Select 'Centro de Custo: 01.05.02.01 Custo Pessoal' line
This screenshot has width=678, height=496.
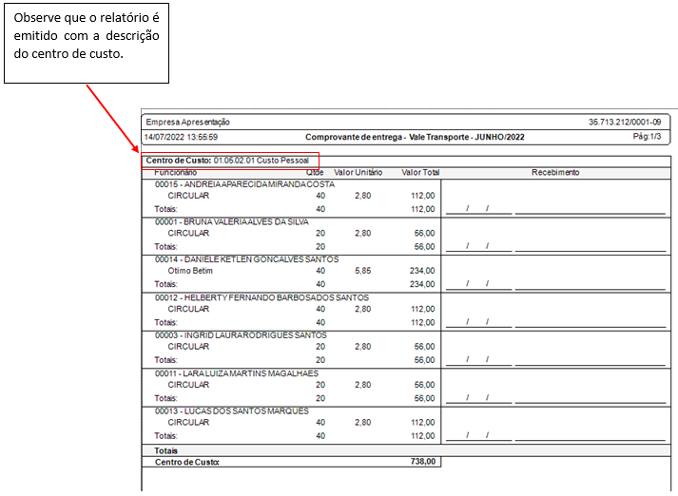[227, 161]
